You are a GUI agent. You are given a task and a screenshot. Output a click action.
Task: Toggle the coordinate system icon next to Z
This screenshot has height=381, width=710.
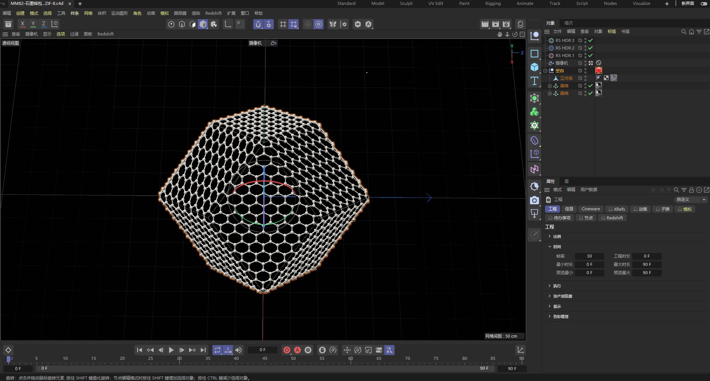tap(54, 24)
